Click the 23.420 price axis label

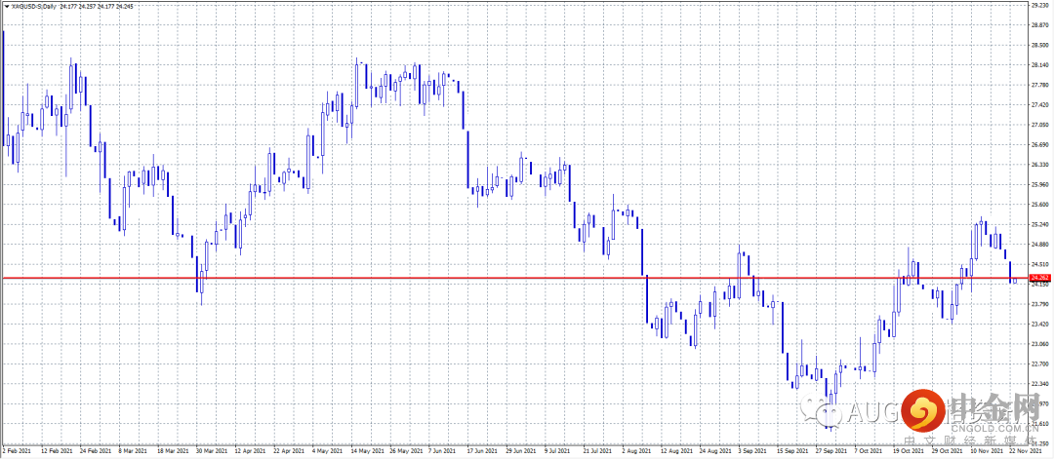pyautogui.click(x=1042, y=325)
